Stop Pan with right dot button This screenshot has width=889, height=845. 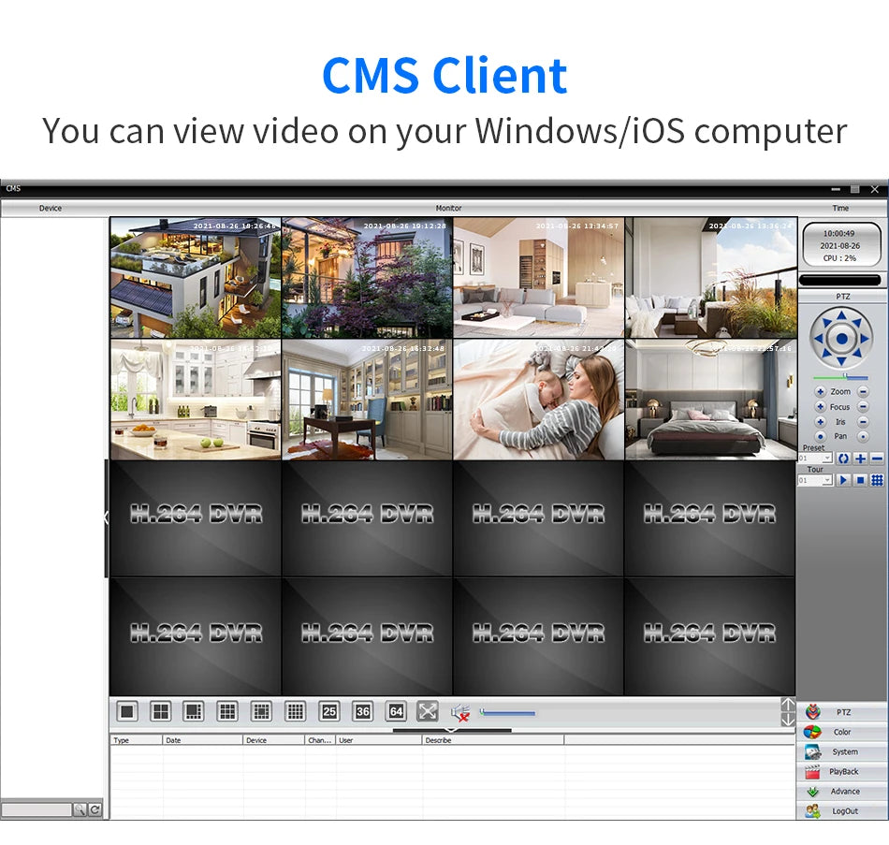pyautogui.click(x=863, y=436)
